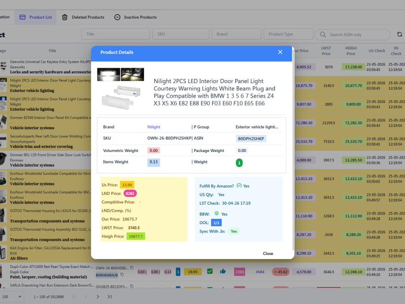Click the OOL 1/1 badge
405x304 pixels.
[x=216, y=223]
